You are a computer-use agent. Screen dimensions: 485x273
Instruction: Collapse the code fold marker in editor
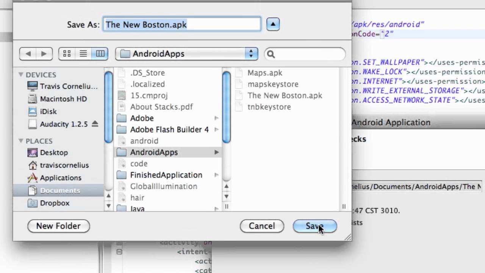point(119,252)
